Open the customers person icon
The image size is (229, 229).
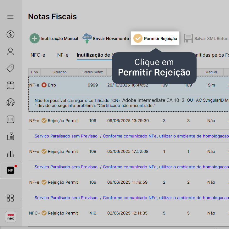pos(10,51)
